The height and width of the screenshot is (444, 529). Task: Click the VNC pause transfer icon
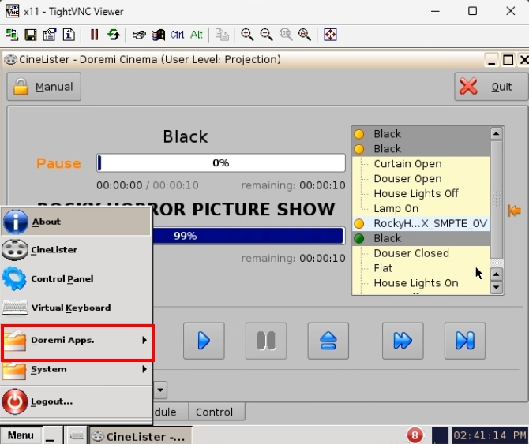[x=94, y=35]
